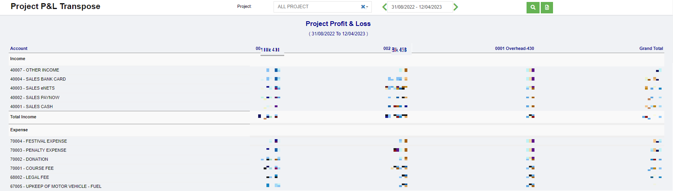
Task: Open 40007 - OTHER INCOME account
Action: [35, 70]
